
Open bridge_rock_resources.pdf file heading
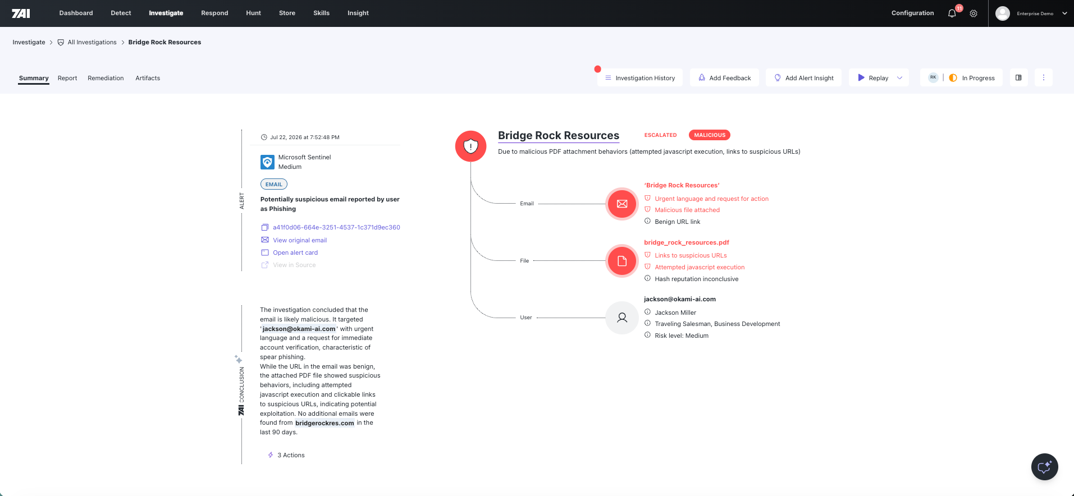tap(687, 242)
